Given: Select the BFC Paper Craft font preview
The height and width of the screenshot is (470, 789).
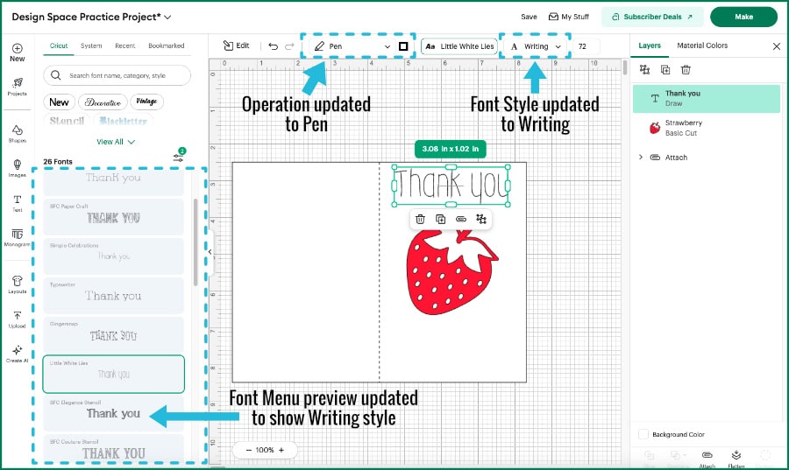Looking at the screenshot, I should (113, 217).
